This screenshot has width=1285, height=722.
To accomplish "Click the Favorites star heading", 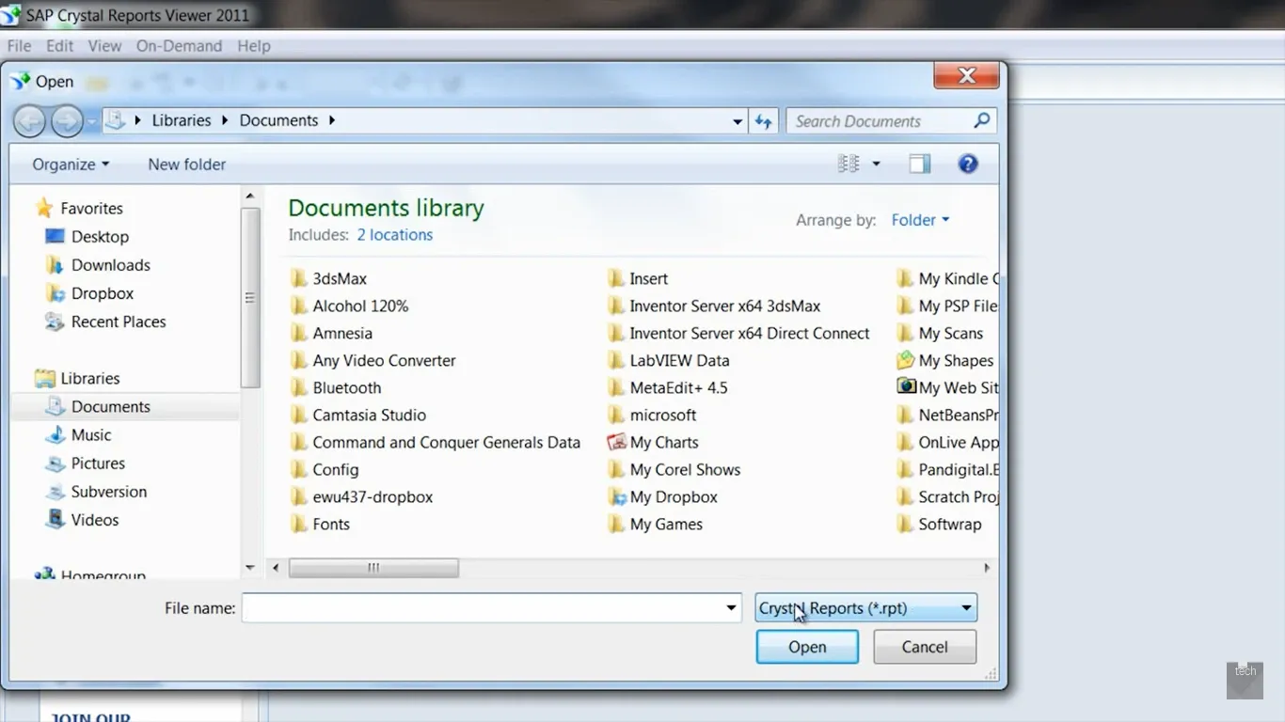I will (79, 209).
